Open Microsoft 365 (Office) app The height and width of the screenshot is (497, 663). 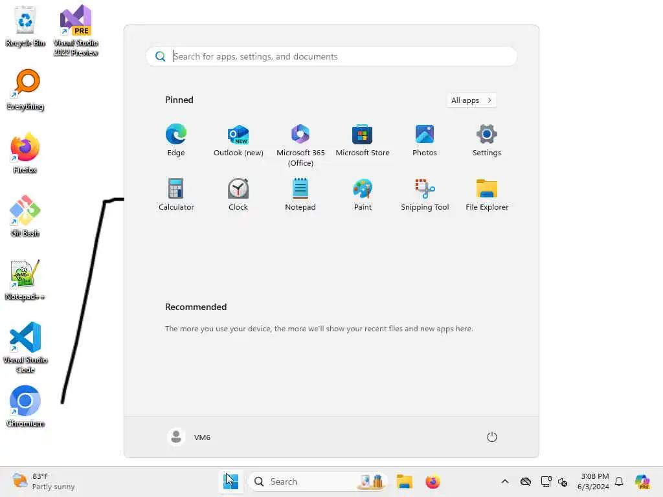pyautogui.click(x=300, y=146)
